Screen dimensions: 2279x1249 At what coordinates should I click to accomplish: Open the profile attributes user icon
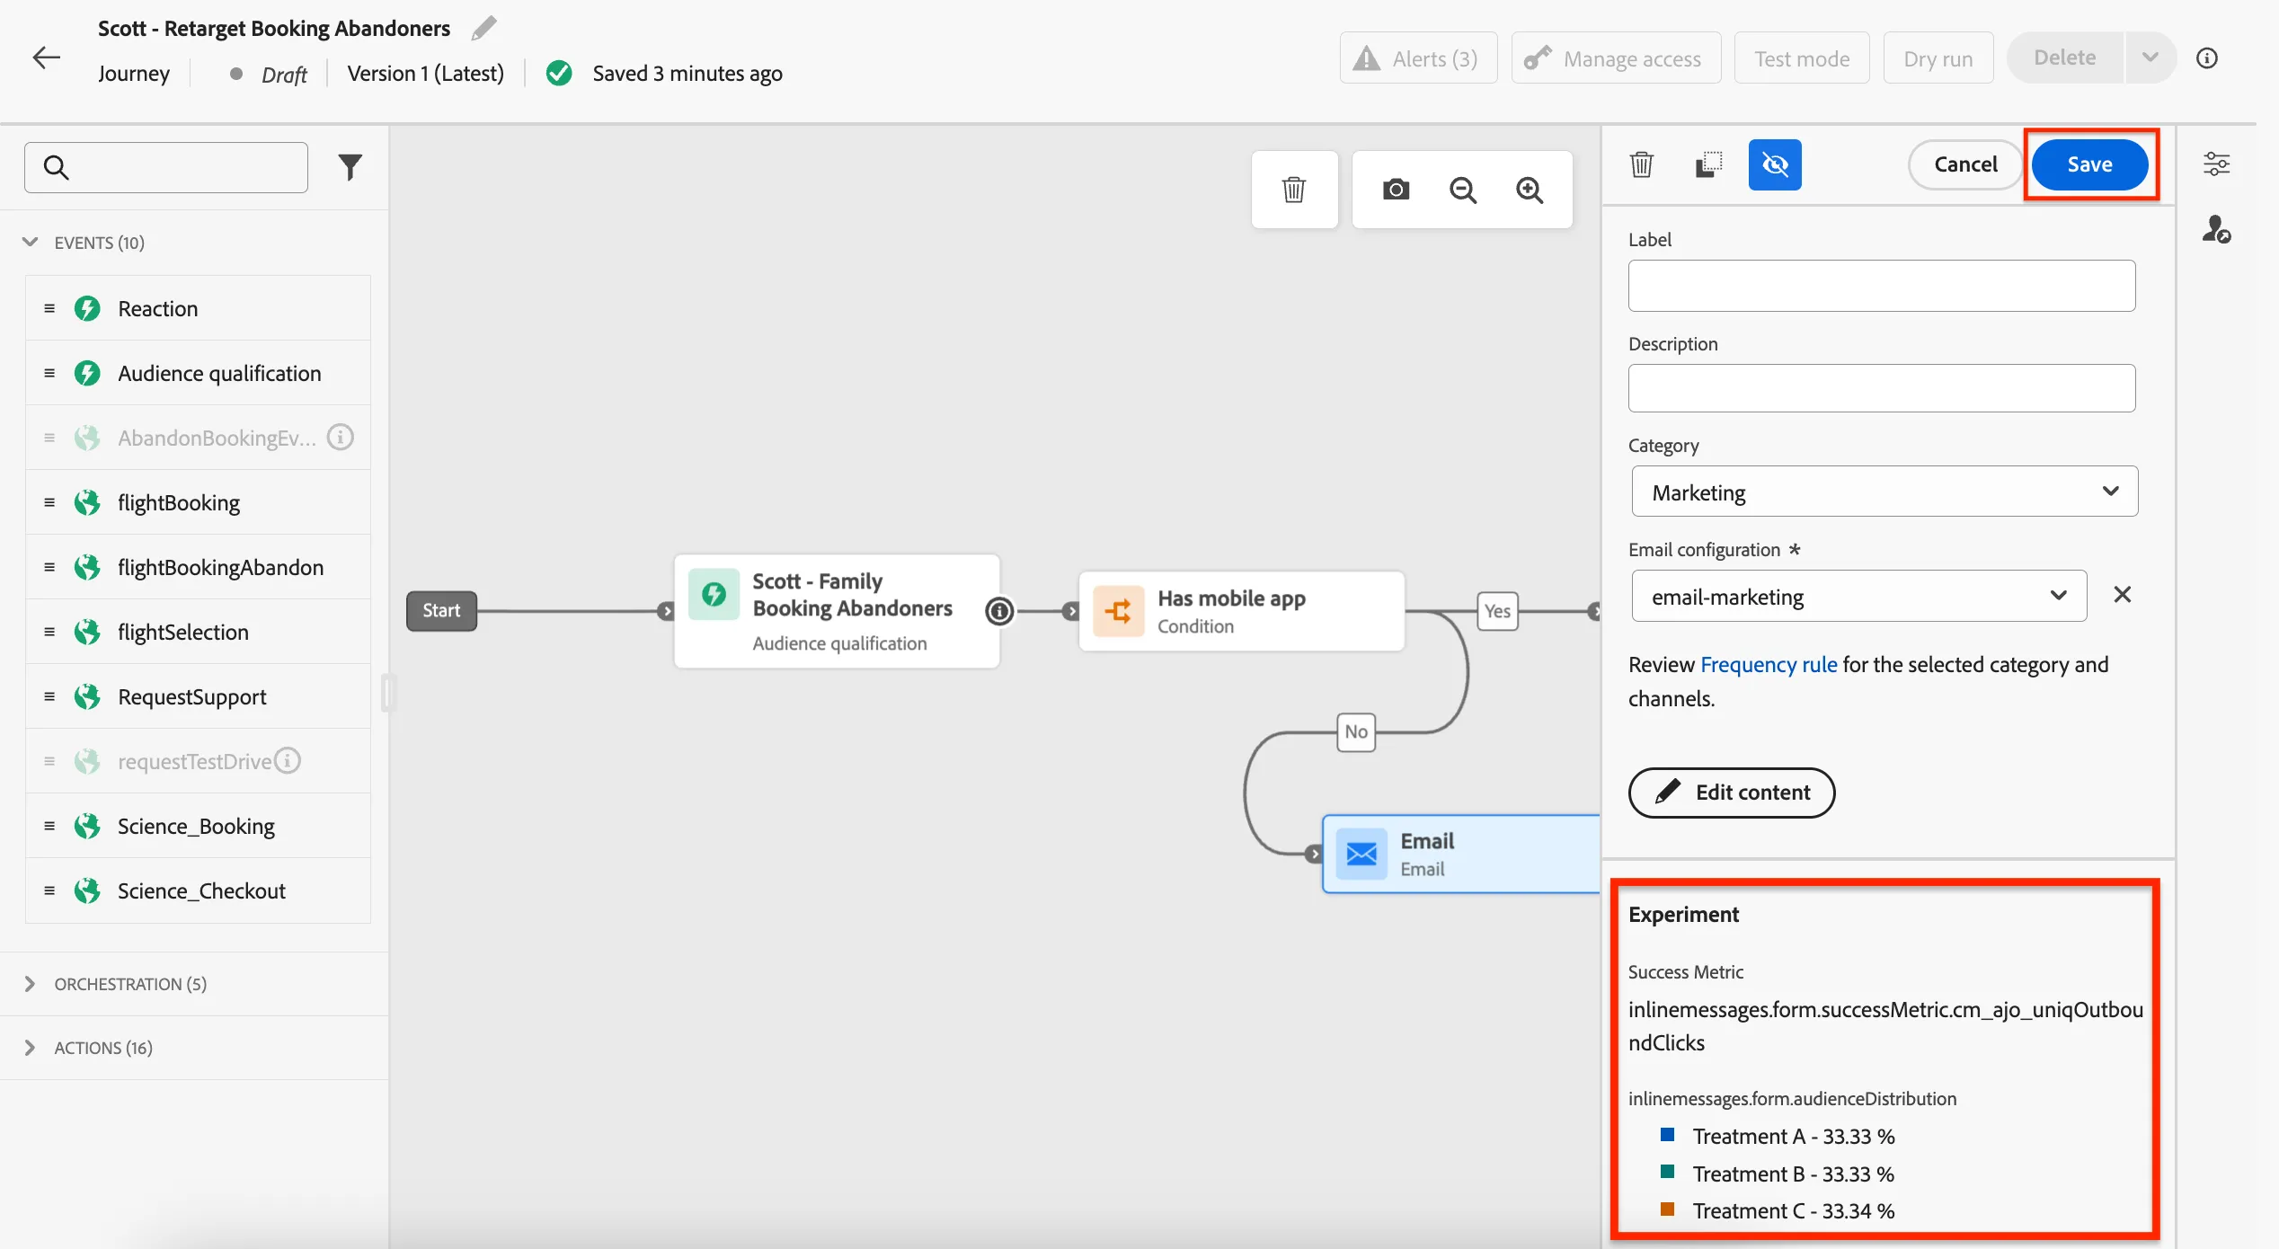2216,229
